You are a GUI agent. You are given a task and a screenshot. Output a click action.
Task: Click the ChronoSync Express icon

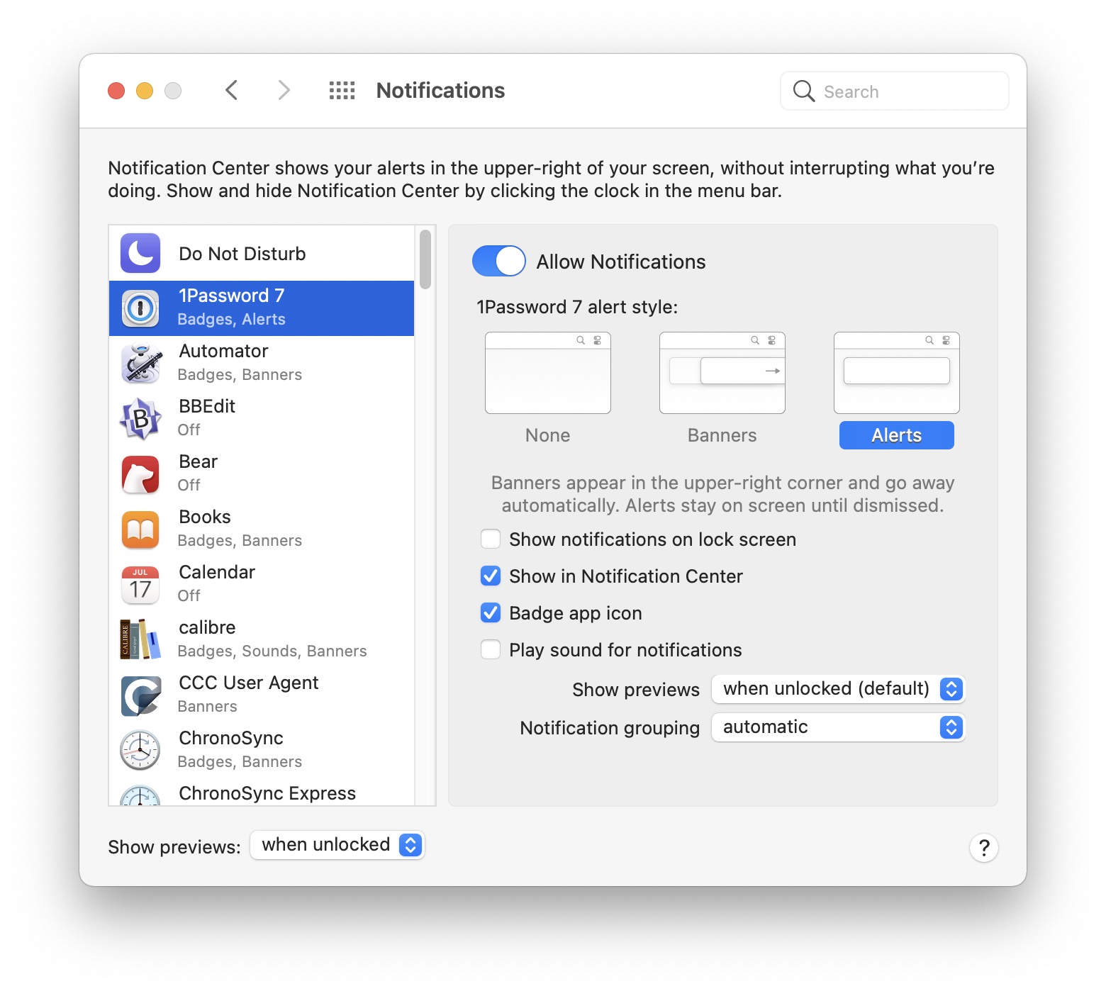coord(140,795)
